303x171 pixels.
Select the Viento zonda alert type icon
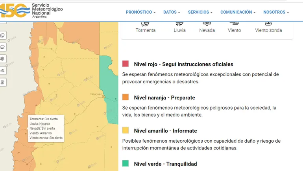[268, 24]
